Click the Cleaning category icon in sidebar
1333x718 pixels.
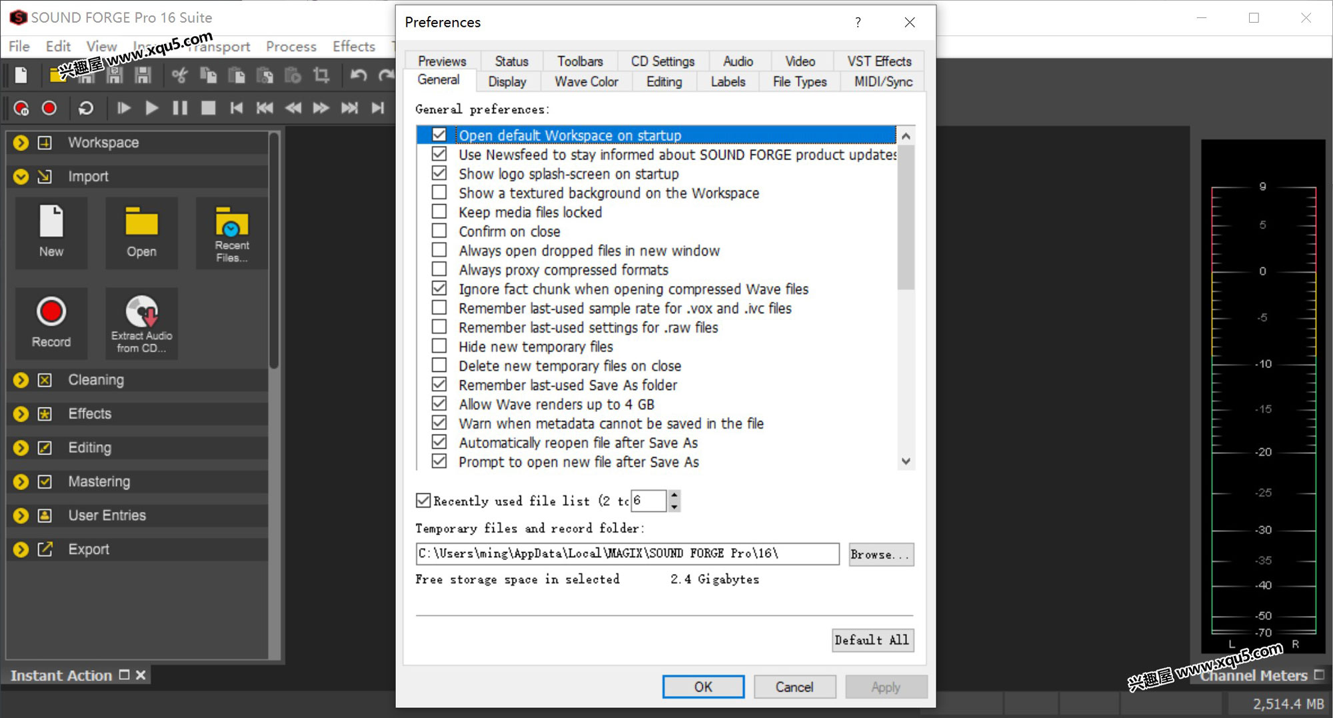pyautogui.click(x=45, y=380)
